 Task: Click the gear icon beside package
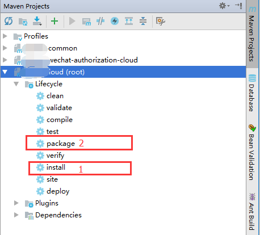click(40, 144)
